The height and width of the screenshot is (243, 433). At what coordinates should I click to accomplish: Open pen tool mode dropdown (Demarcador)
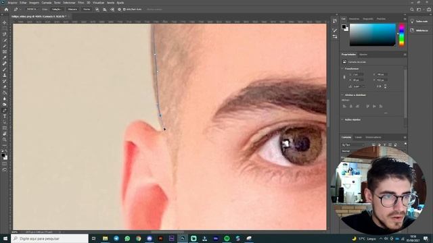coord(33,9)
